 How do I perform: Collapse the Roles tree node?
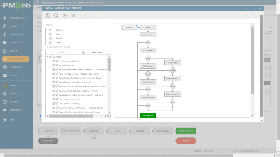[x=47, y=57]
